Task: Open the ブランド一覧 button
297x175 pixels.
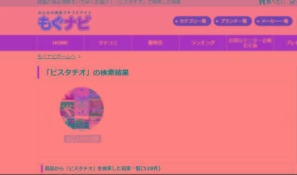Action: pyautogui.click(x=232, y=21)
